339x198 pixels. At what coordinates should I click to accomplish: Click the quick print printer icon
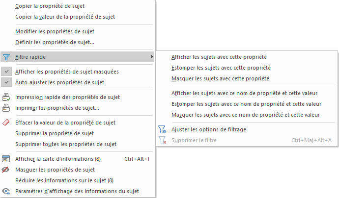click(x=6, y=97)
